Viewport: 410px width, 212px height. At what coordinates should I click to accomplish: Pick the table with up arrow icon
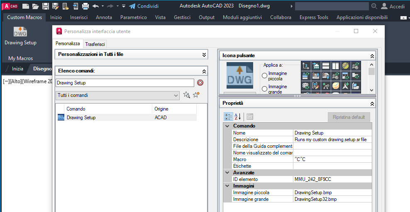click(x=316, y=76)
